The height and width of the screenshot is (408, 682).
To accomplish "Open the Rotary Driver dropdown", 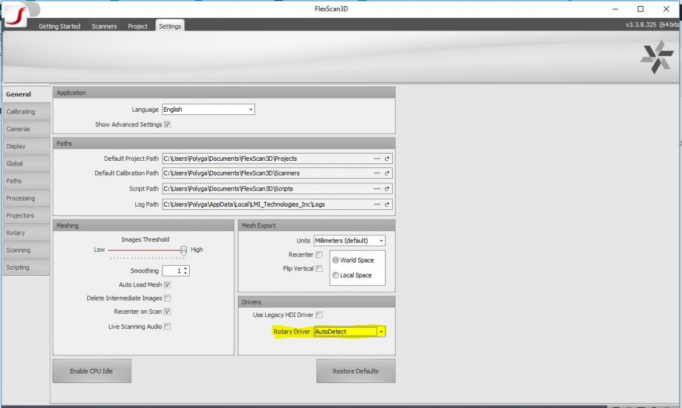I will pos(381,332).
